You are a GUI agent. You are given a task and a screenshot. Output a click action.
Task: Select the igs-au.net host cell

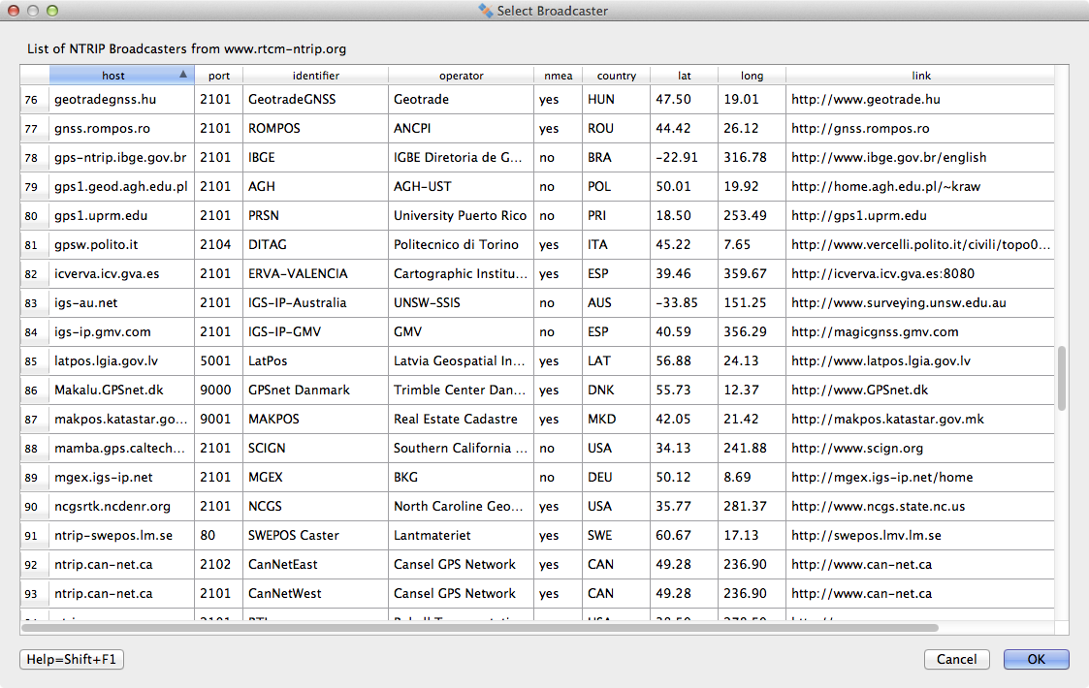[x=88, y=302]
